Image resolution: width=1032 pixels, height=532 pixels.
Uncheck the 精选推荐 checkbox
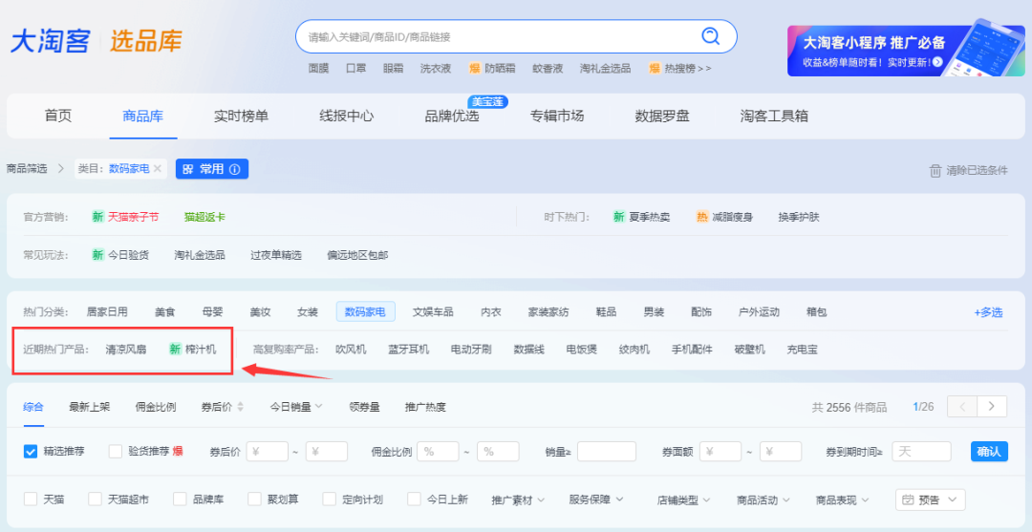[x=30, y=452]
